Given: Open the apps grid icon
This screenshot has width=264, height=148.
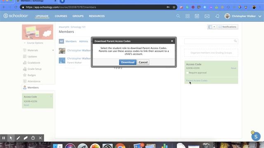Looking at the screenshot, I should [188, 16].
